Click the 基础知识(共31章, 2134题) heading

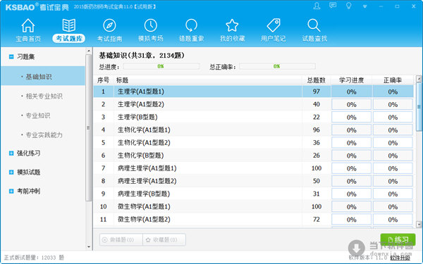tap(142, 56)
